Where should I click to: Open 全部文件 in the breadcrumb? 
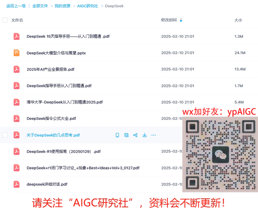click(40, 6)
